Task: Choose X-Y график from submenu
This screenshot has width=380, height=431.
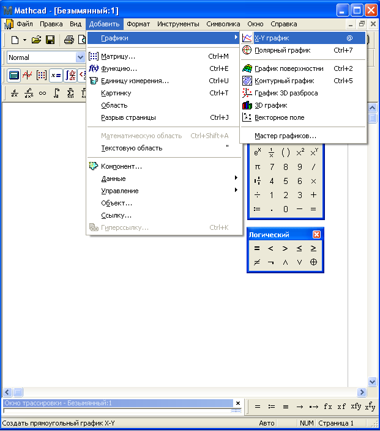Action: 304,38
